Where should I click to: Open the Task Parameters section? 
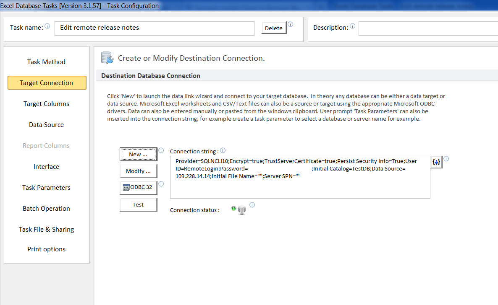(46, 187)
